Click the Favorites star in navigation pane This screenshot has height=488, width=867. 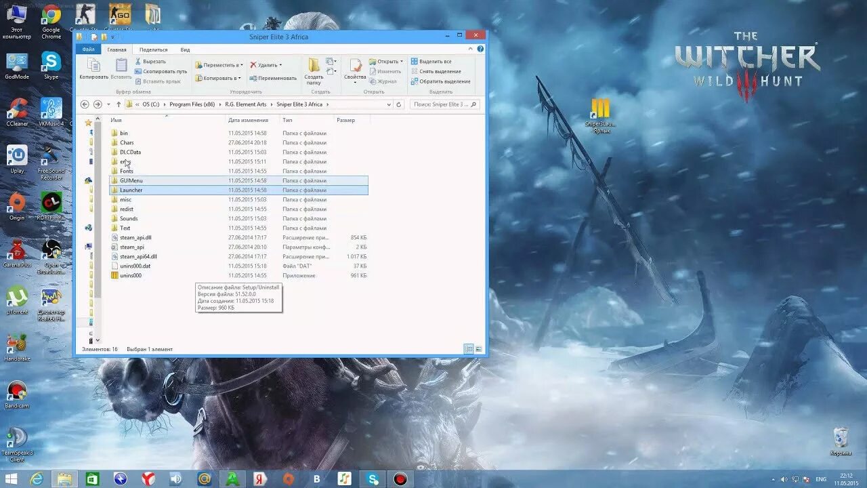88,123
